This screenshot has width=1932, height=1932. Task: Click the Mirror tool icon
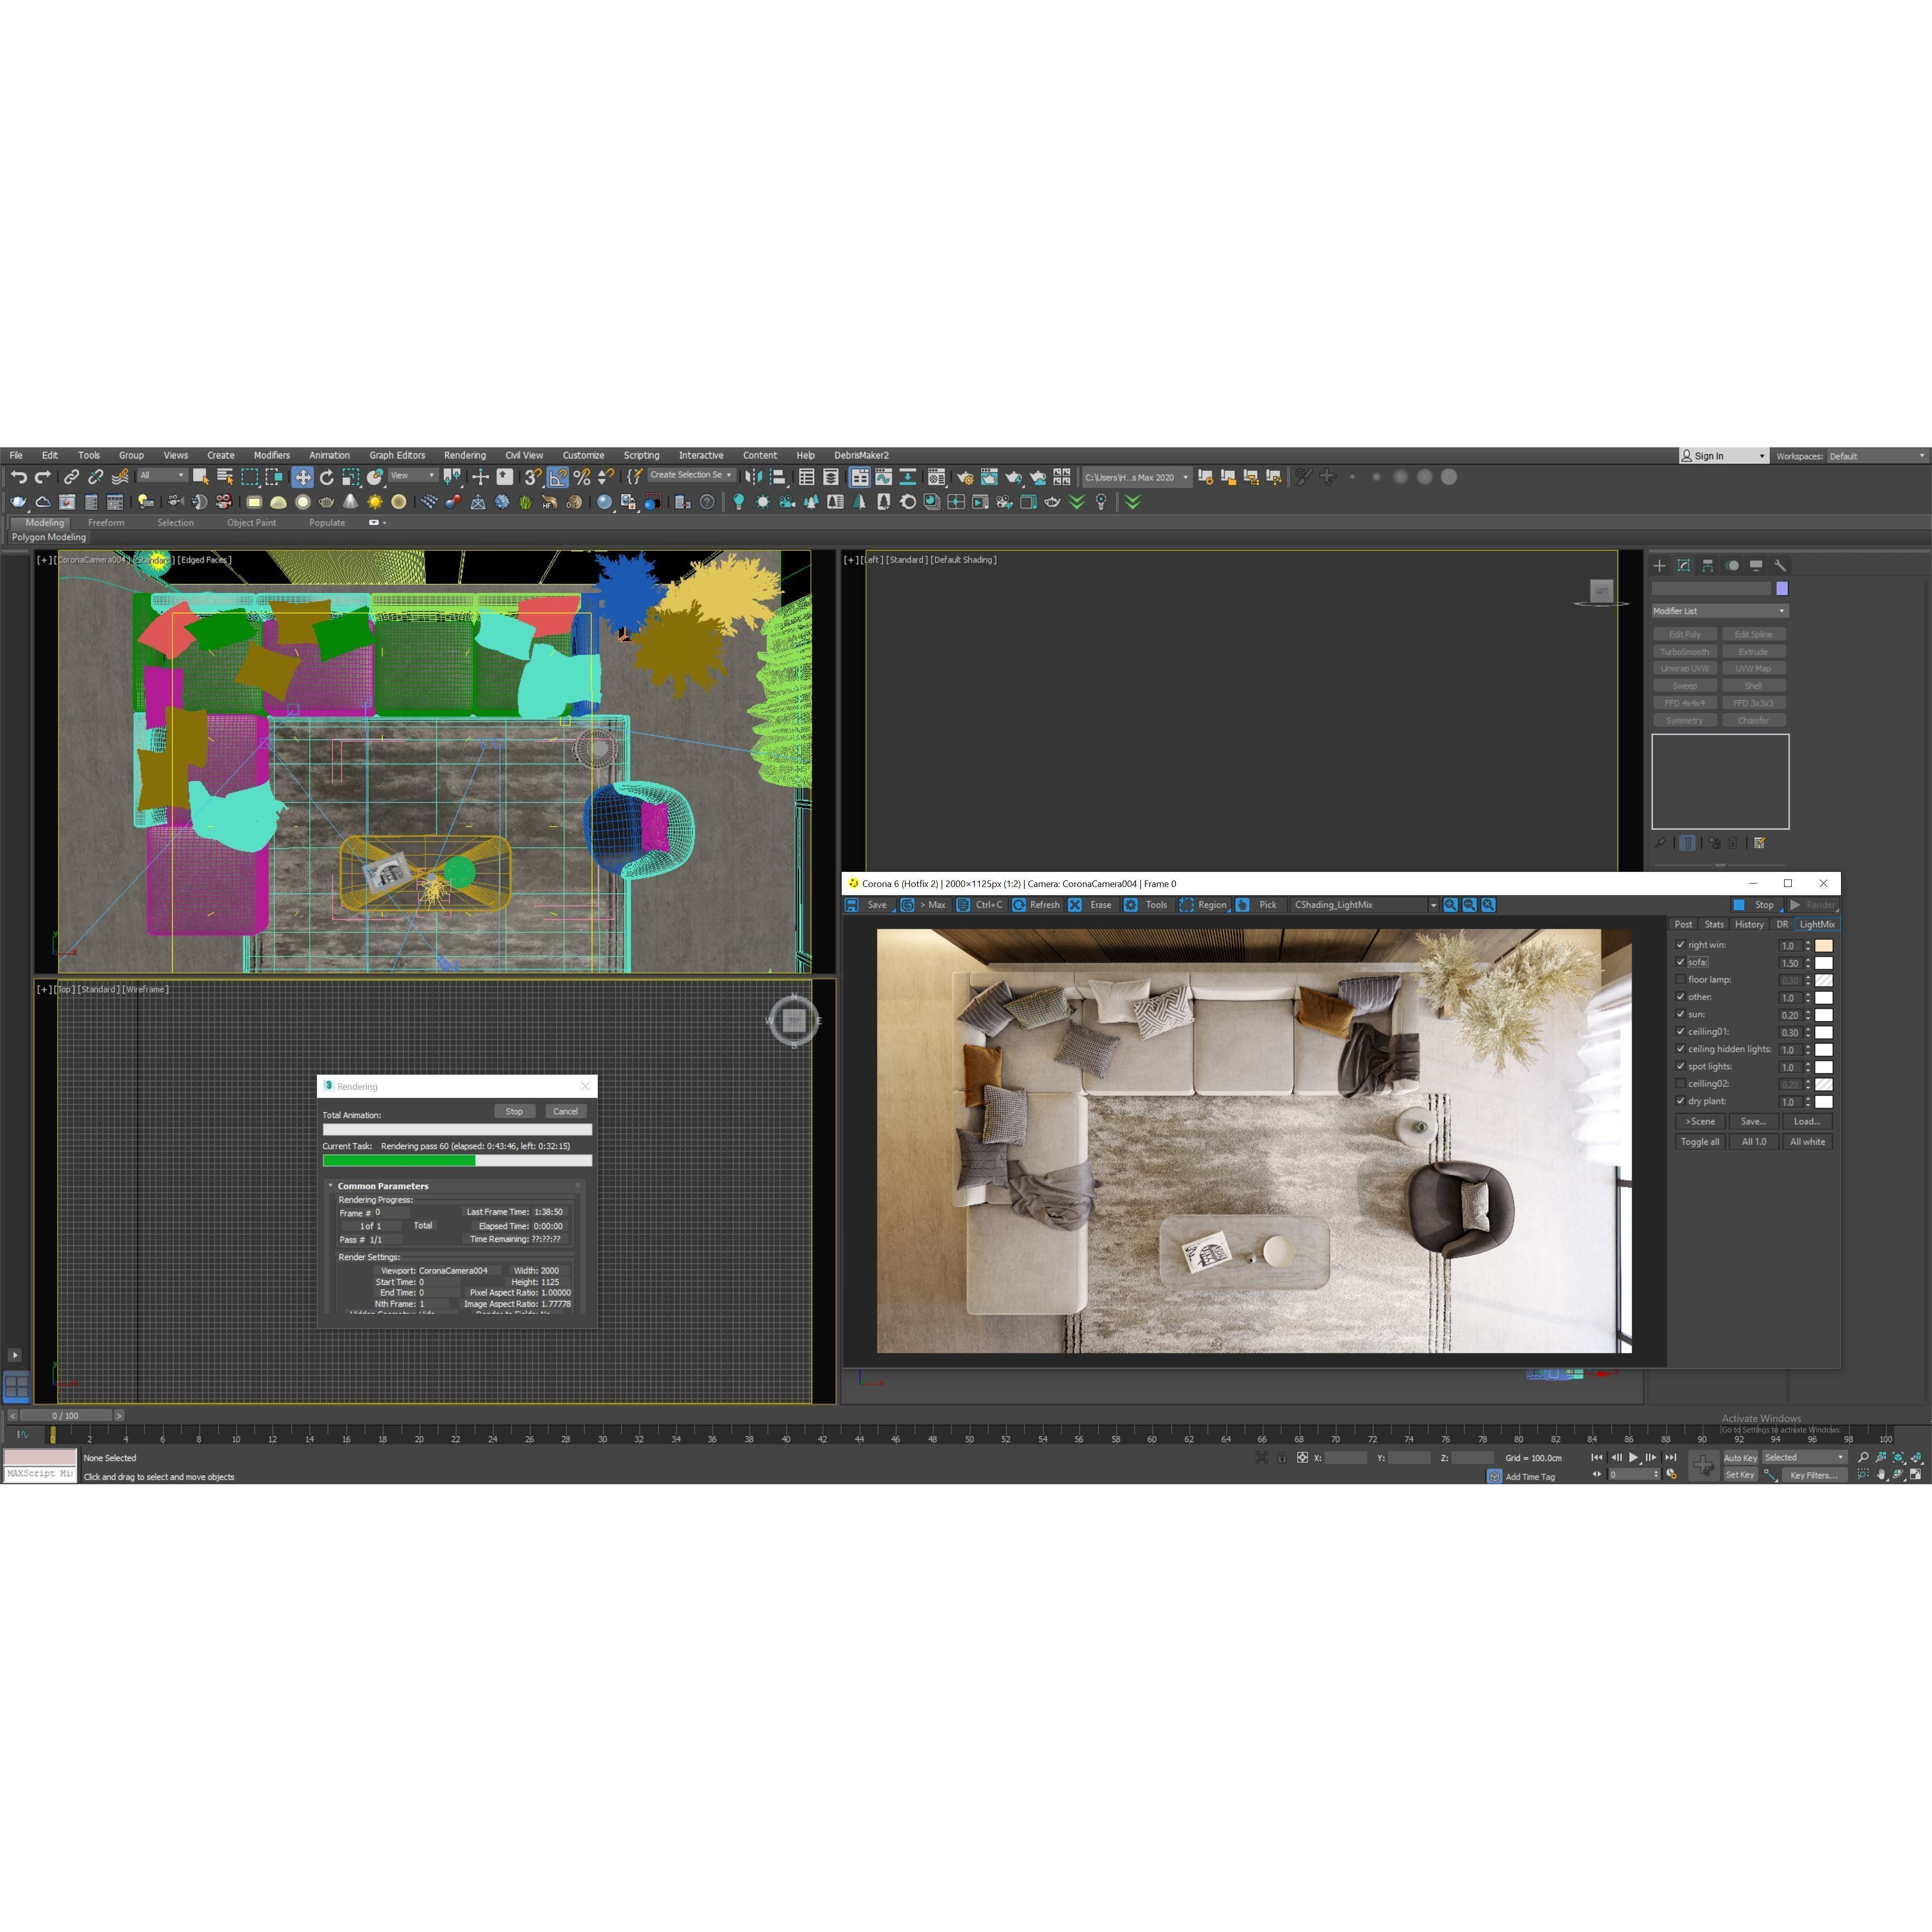coord(753,477)
